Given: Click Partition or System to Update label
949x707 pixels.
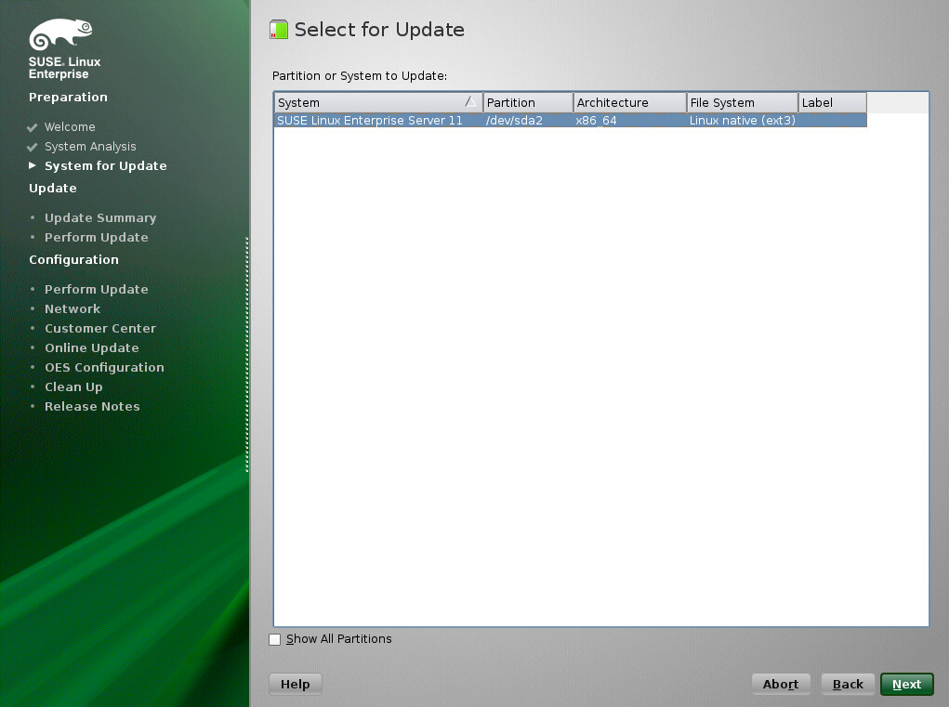Looking at the screenshot, I should coord(360,75).
